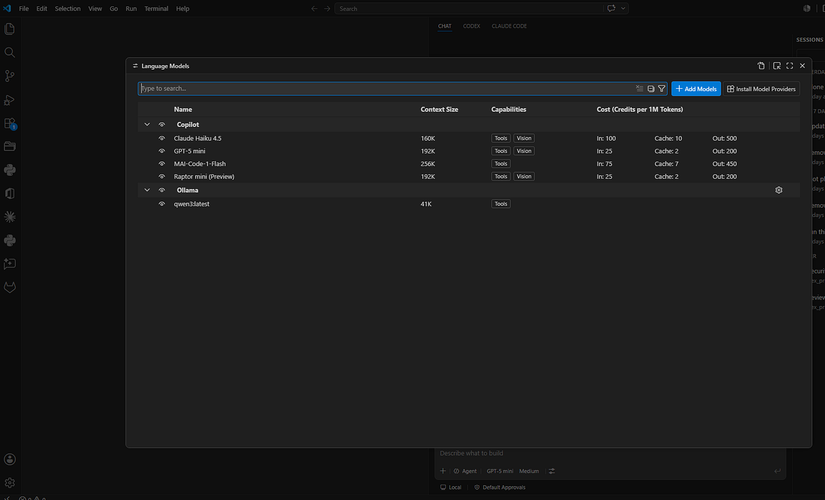Open the Run and Debug view
Viewport: 825px width, 500px height.
pos(9,99)
